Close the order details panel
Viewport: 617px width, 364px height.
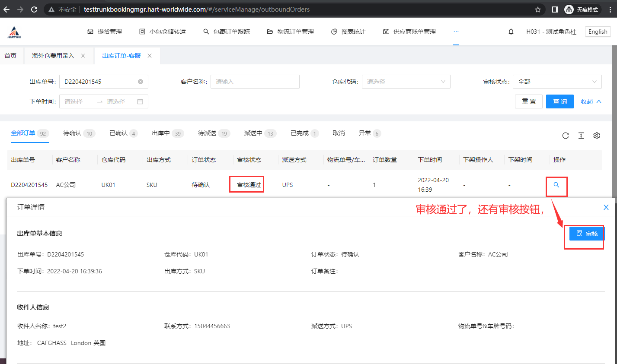click(606, 207)
